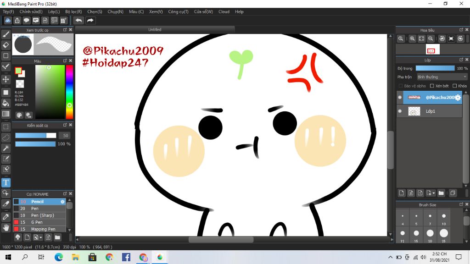Select the Lớp1 layer

coord(430,111)
